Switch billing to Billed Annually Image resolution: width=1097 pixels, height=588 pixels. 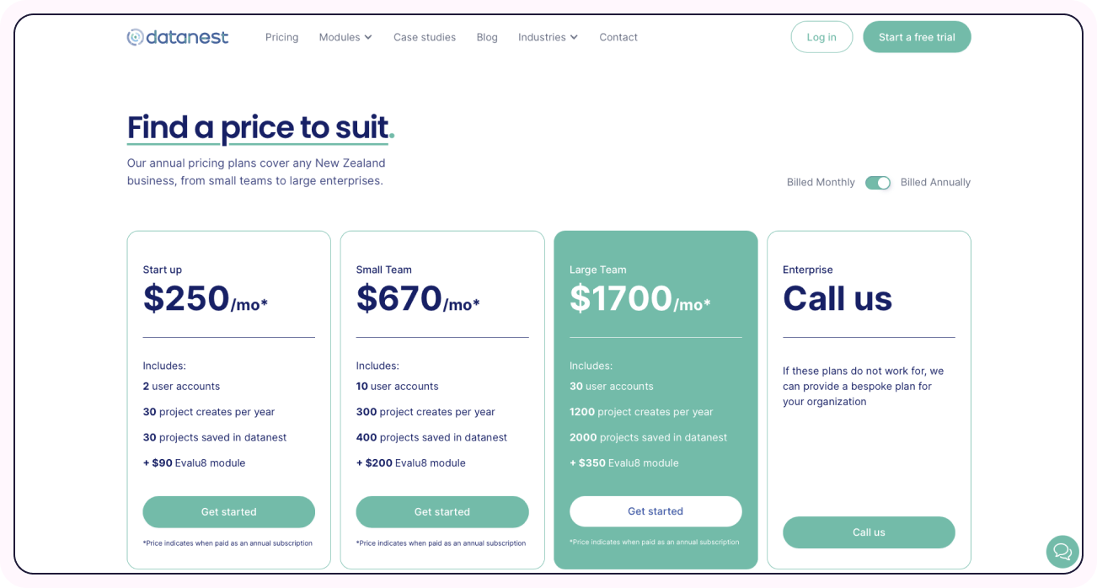(x=878, y=182)
